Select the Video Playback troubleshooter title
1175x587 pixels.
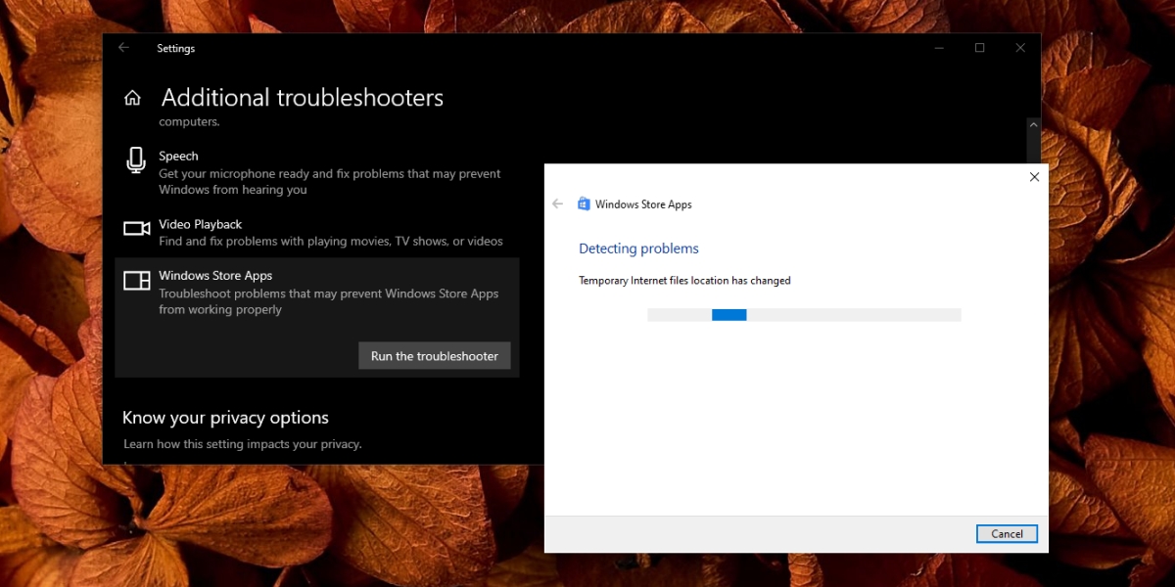(x=200, y=224)
